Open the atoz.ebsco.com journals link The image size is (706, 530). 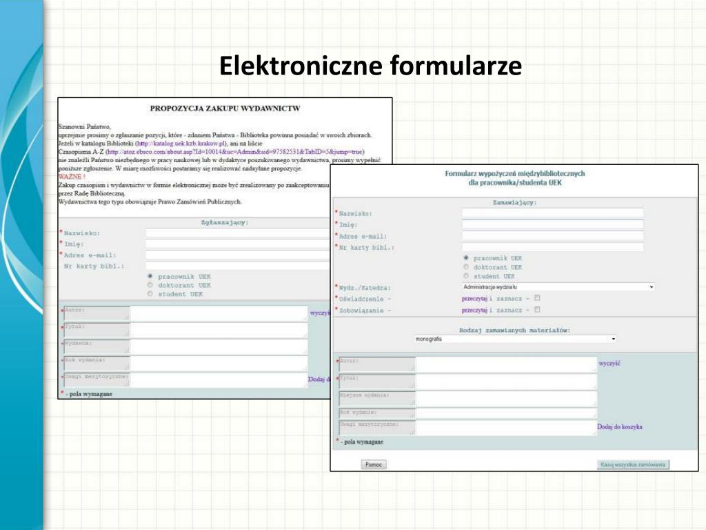[235, 152]
